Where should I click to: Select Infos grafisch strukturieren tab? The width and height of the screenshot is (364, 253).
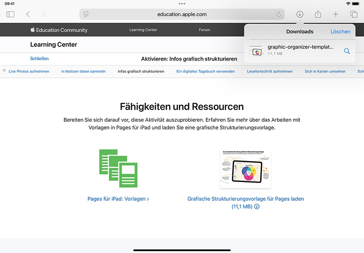tap(141, 71)
